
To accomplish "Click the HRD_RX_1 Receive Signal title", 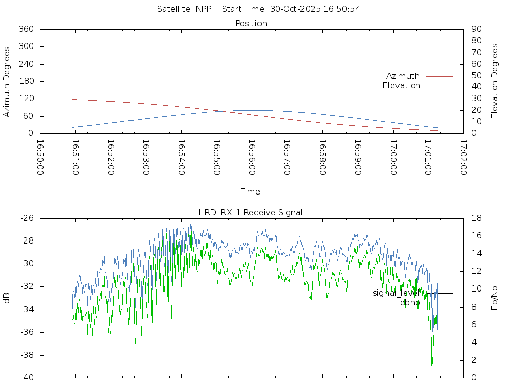I will click(x=251, y=213).
